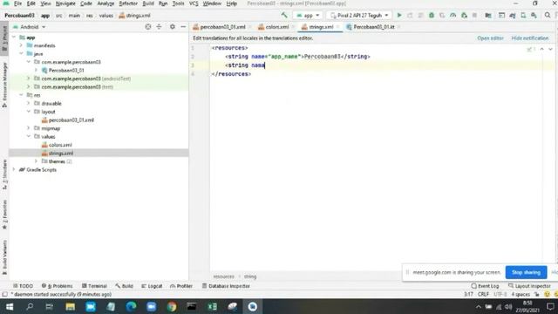
Task: Collapse the java folder
Action: click(x=21, y=53)
